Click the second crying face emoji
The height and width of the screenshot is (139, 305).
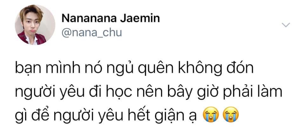(x=231, y=114)
